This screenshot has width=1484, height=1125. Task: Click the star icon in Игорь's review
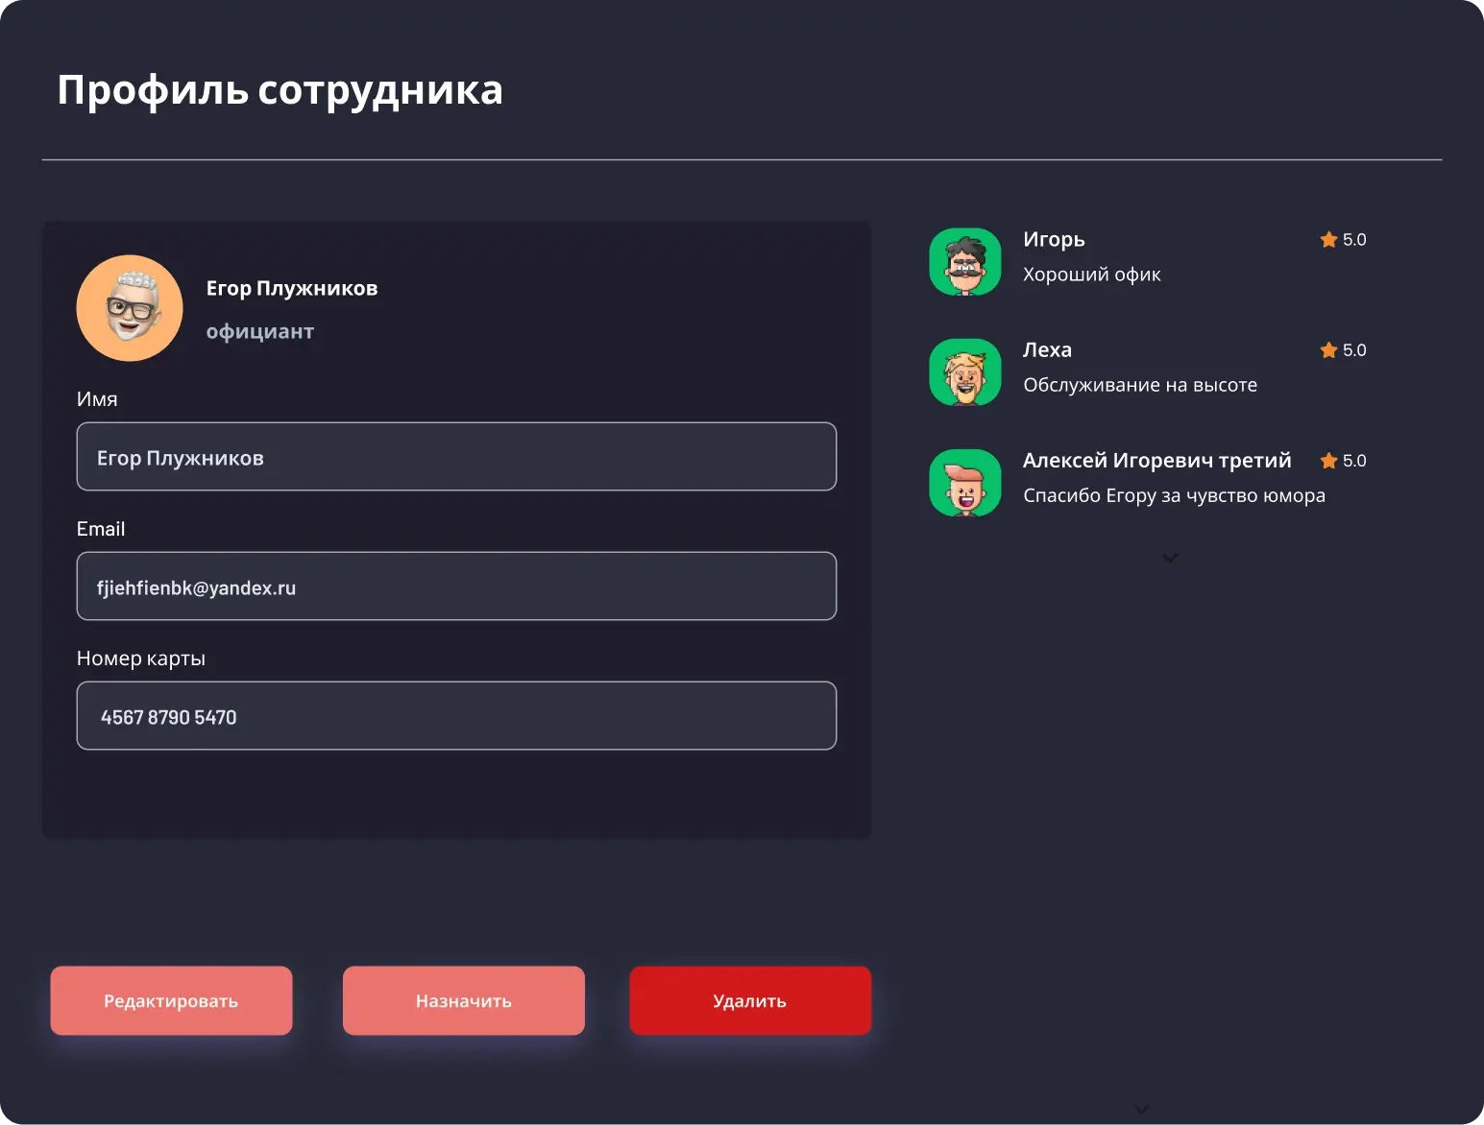pyautogui.click(x=1328, y=240)
